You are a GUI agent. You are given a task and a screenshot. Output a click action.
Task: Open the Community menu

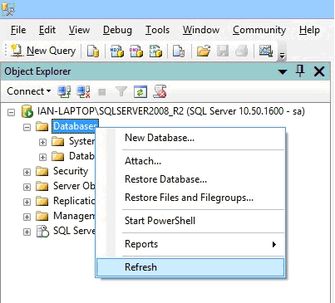(x=259, y=30)
